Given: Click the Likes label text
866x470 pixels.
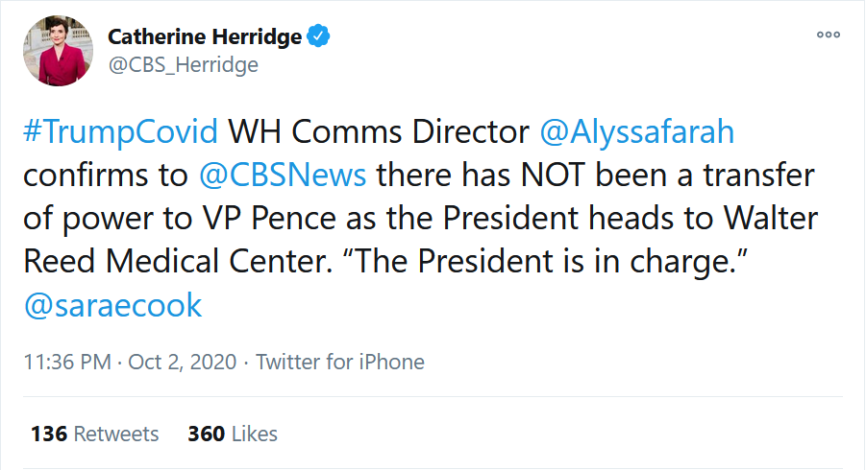Looking at the screenshot, I should click(x=254, y=435).
